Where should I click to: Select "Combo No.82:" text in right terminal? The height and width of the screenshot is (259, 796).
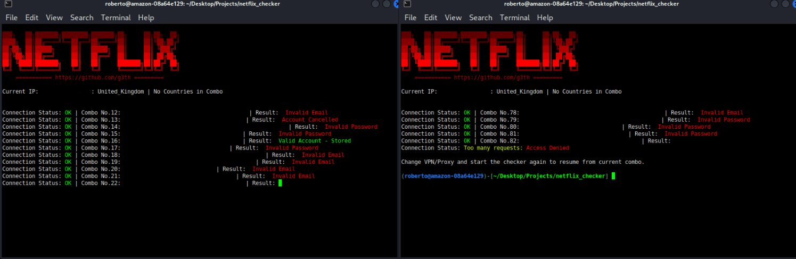point(499,141)
